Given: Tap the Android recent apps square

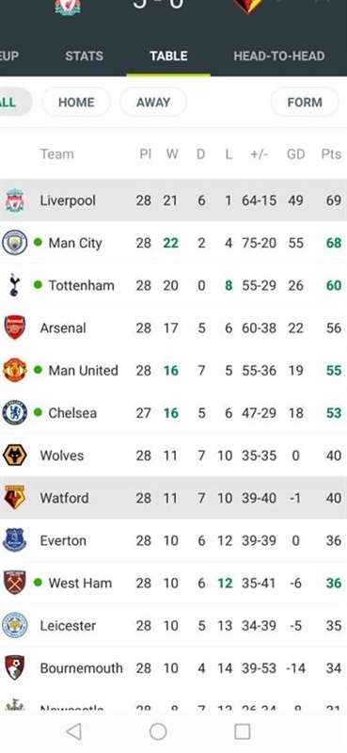Looking at the screenshot, I should [x=243, y=732].
